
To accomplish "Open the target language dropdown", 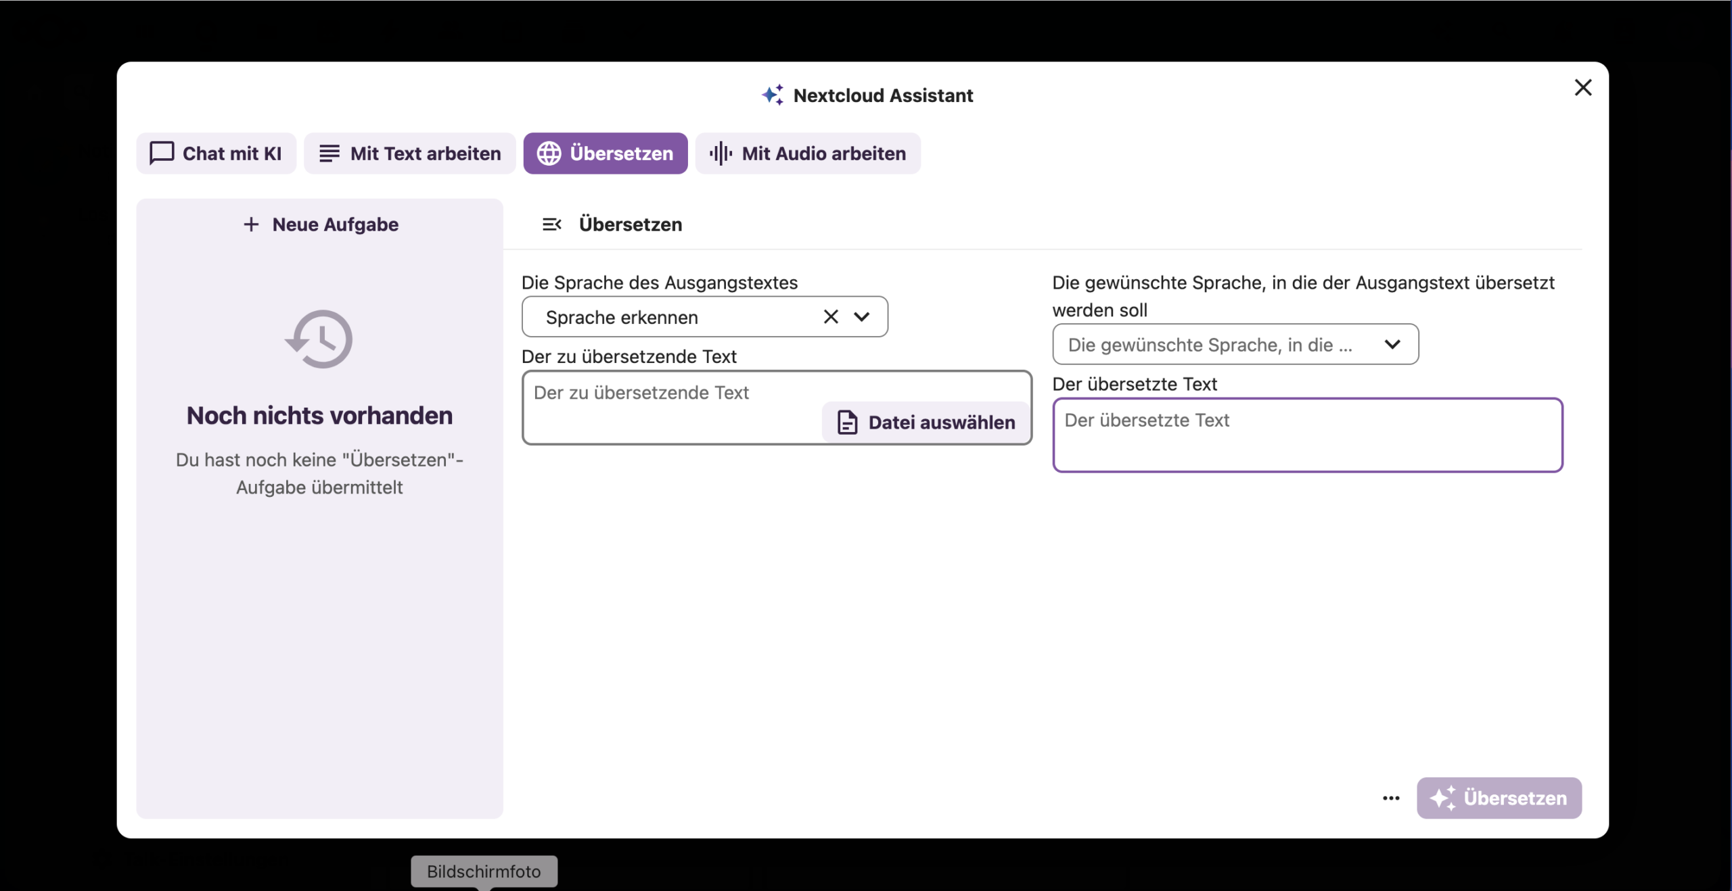I will click(x=1235, y=345).
